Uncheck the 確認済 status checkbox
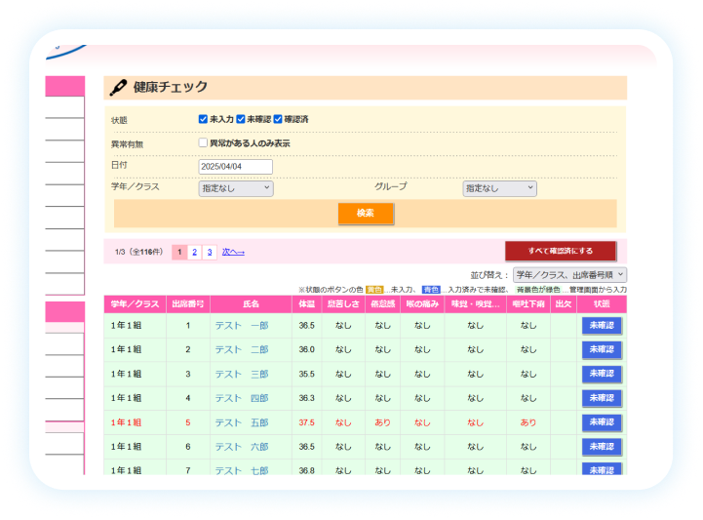 278,119
